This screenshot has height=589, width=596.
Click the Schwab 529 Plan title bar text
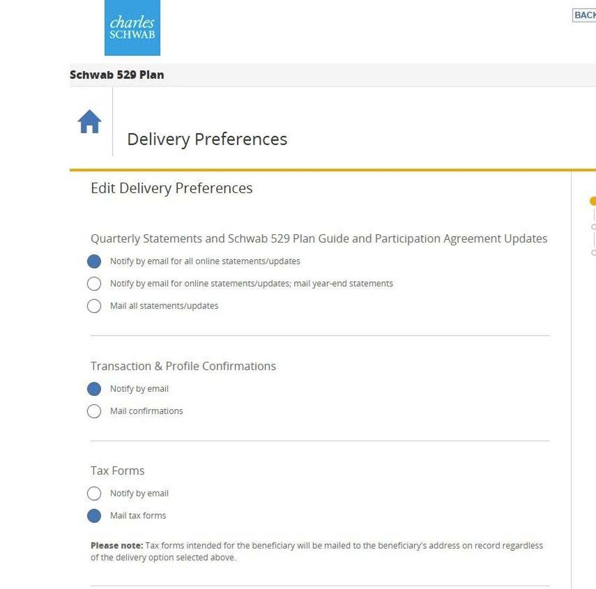pos(117,75)
